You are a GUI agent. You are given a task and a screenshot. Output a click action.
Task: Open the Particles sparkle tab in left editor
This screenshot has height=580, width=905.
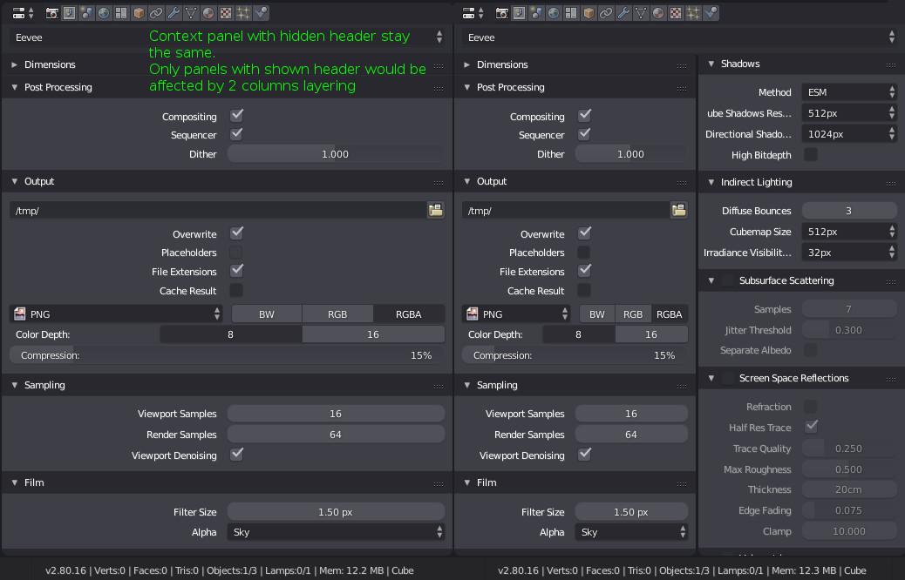[x=243, y=13]
